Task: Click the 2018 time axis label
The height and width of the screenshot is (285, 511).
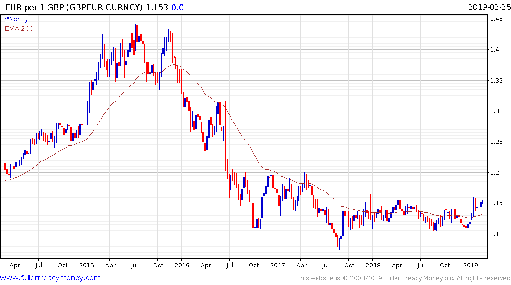Action: coord(373,266)
